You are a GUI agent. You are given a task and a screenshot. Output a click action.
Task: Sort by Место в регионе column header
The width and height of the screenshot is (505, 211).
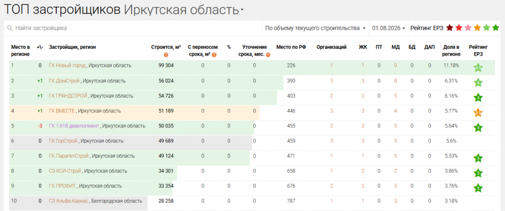(20, 50)
